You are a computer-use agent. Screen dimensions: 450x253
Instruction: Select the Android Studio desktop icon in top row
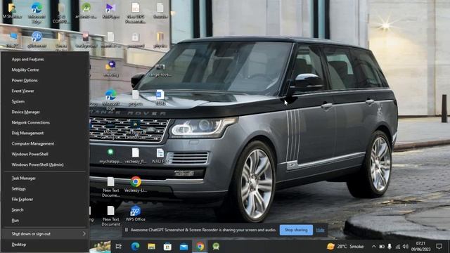(86, 11)
